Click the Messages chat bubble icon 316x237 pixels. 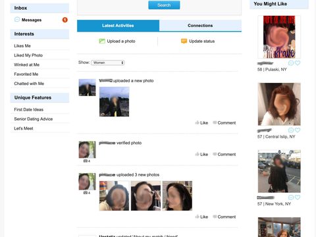click(x=17, y=20)
